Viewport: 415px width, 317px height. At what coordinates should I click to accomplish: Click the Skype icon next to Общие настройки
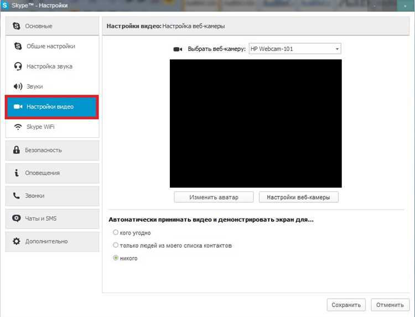click(18, 46)
